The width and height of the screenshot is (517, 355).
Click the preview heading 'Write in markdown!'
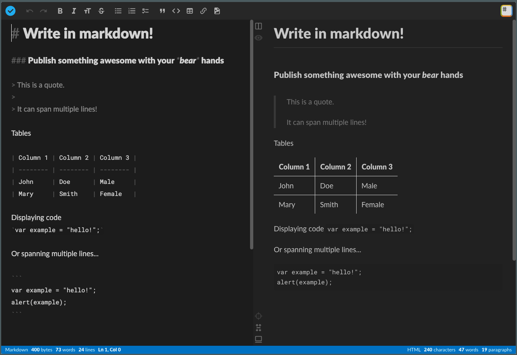click(339, 33)
